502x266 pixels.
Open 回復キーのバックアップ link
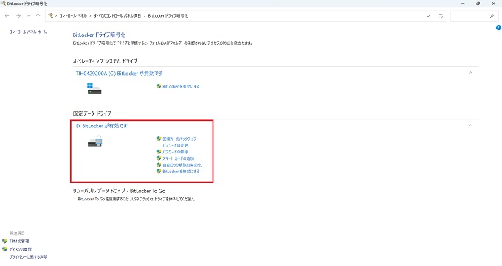pyautogui.click(x=179, y=139)
